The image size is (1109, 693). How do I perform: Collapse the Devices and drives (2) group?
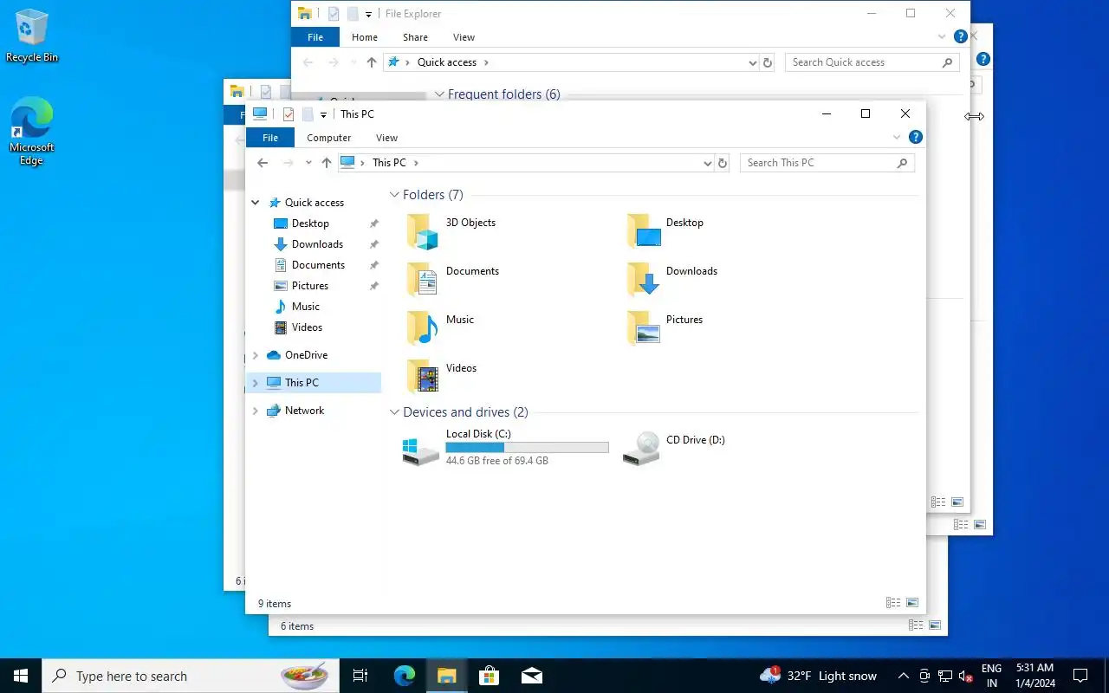[394, 412]
